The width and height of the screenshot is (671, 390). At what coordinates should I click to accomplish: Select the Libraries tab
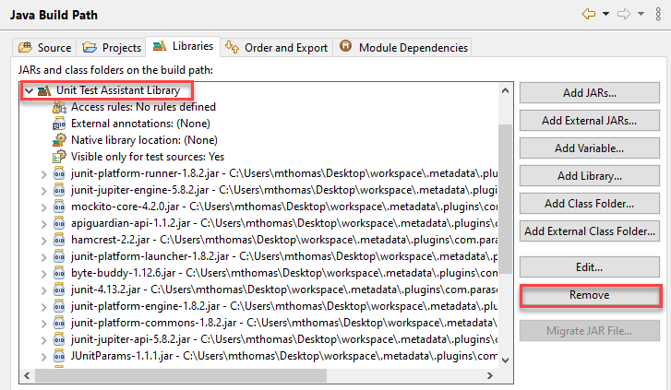[183, 46]
